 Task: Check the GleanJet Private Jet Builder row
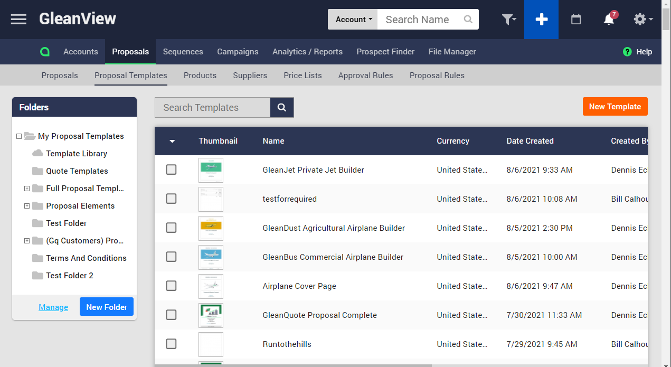tap(171, 170)
